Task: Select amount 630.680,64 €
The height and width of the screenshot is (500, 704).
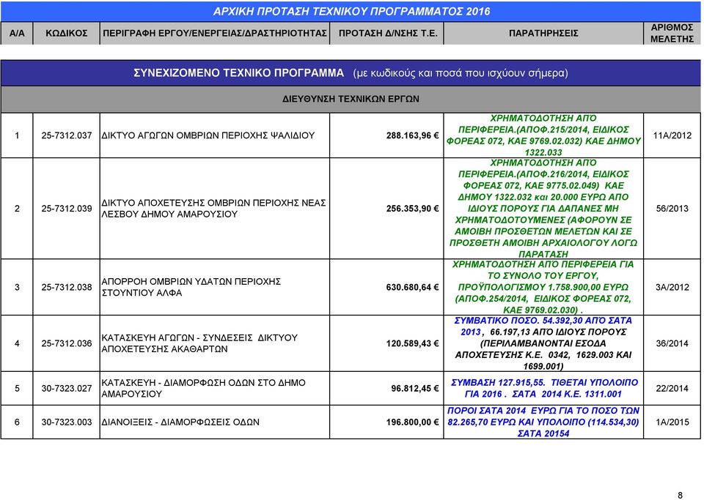Action: pyautogui.click(x=412, y=287)
